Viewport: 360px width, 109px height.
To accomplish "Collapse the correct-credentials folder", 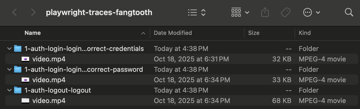I will (9, 49).
